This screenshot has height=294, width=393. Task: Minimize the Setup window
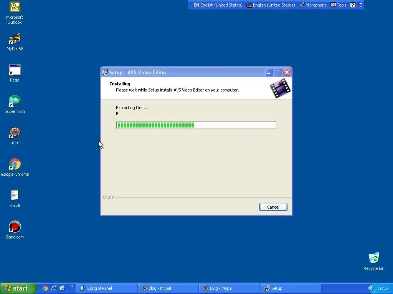pos(269,72)
